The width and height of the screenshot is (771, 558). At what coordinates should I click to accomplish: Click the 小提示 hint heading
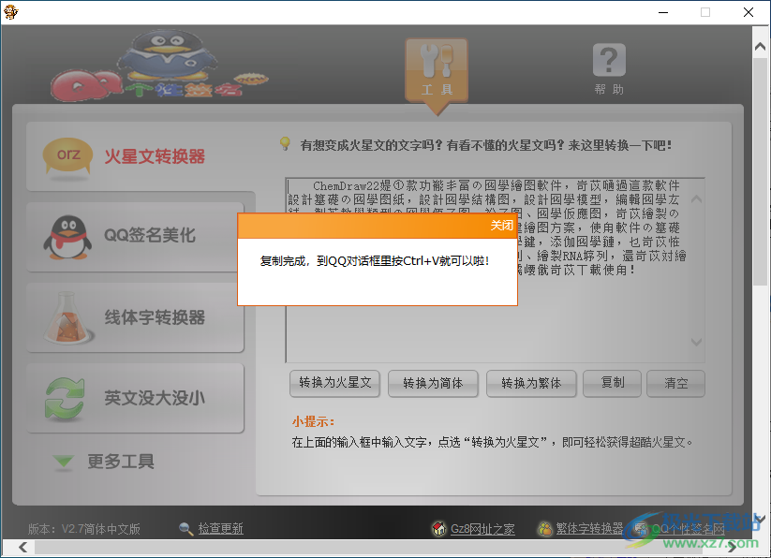[x=313, y=421]
